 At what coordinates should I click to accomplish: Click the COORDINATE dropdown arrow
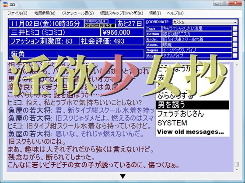pyautogui.click(x=235, y=22)
